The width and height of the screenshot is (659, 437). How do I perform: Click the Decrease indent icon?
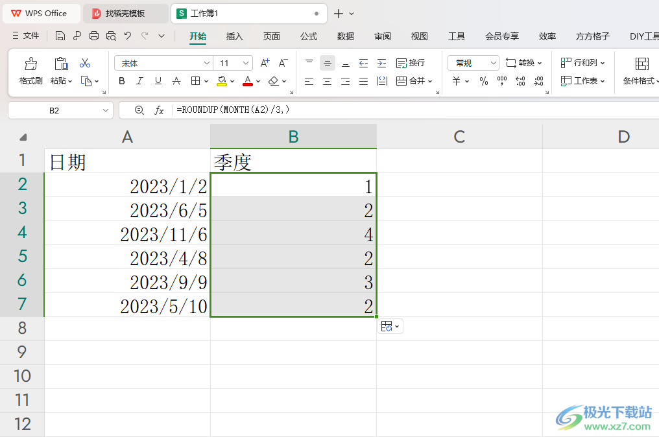pos(363,63)
